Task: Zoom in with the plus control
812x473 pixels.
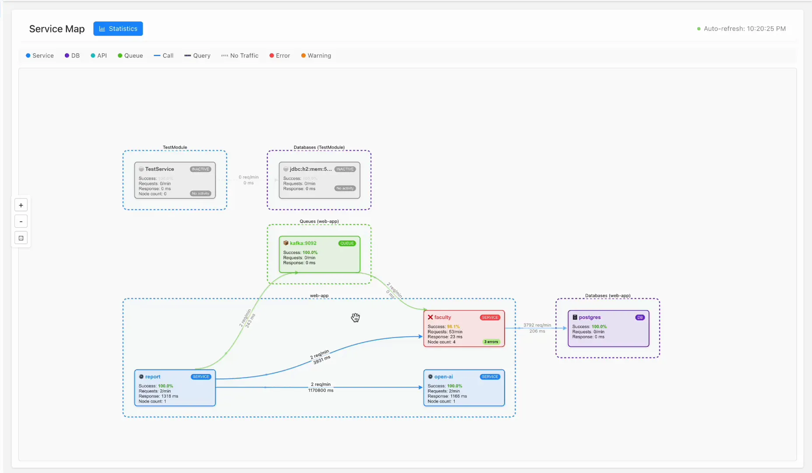Action: tap(21, 205)
